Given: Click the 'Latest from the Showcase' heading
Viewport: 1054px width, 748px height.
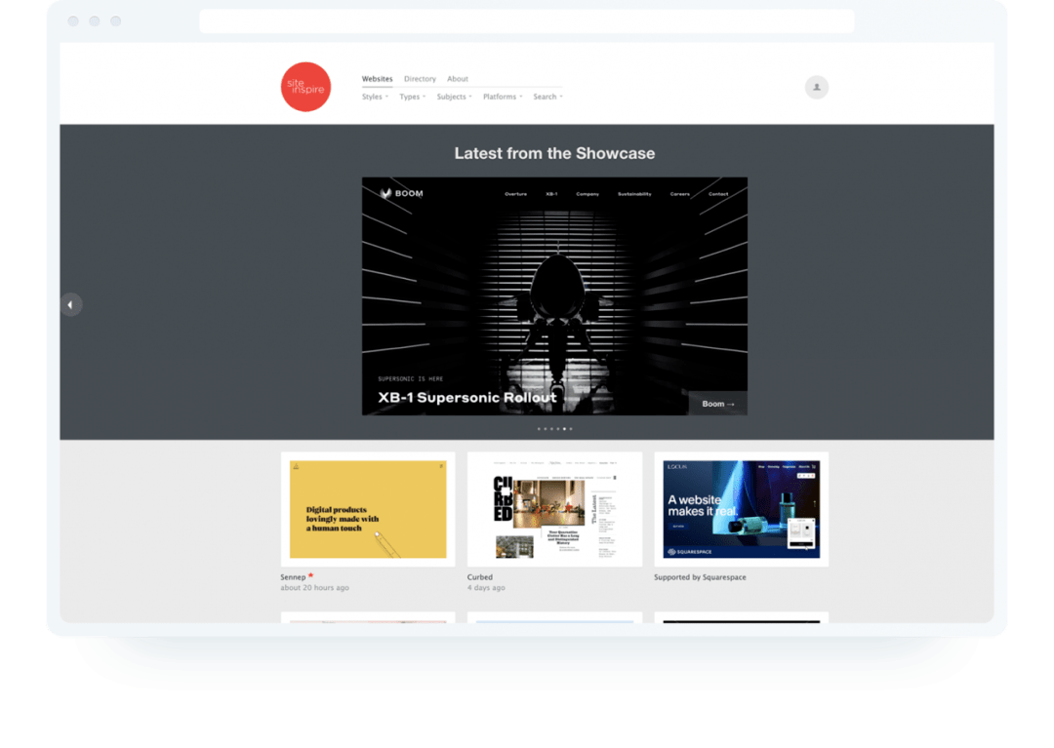Looking at the screenshot, I should [x=554, y=153].
